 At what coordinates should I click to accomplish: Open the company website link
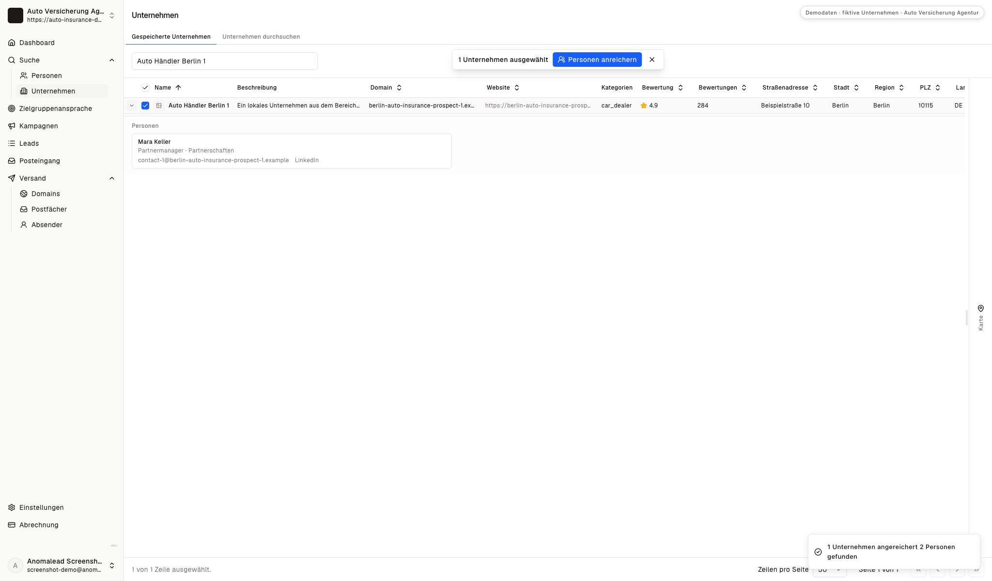(x=538, y=106)
